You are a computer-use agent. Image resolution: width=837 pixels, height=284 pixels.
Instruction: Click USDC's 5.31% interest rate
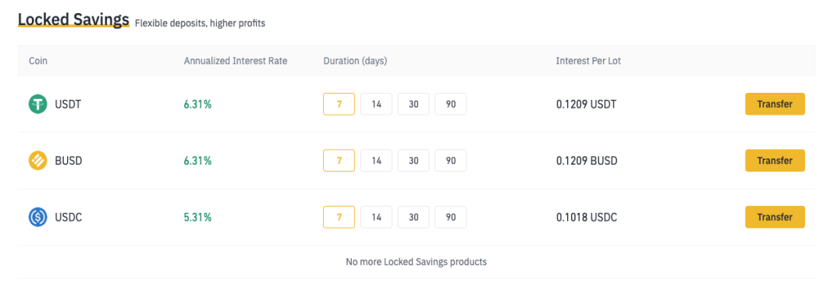coord(197,217)
